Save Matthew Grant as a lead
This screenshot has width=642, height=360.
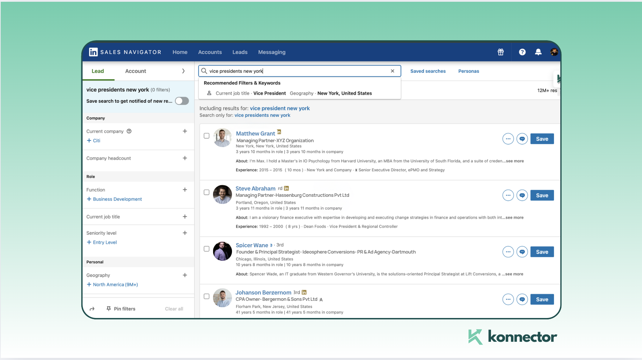542,139
